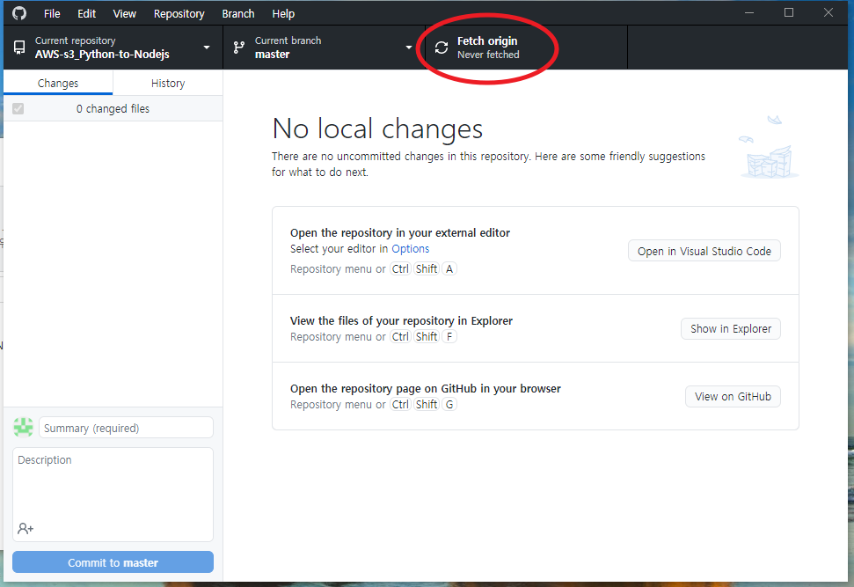Open the Edit menu
Viewport: 854px width, 587px height.
coord(86,13)
